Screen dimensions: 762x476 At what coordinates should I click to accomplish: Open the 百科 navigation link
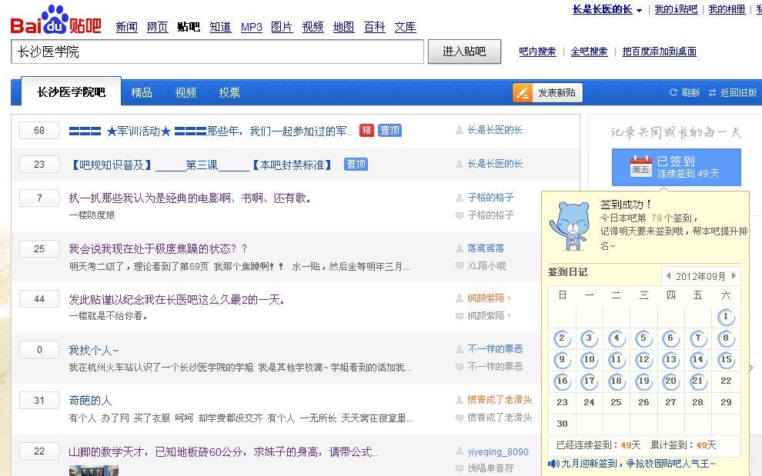(375, 27)
